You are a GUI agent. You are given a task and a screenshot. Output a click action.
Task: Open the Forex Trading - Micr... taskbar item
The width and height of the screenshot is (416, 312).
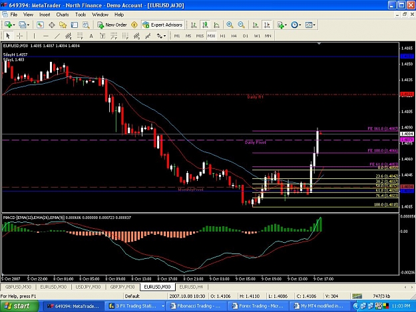(258, 306)
